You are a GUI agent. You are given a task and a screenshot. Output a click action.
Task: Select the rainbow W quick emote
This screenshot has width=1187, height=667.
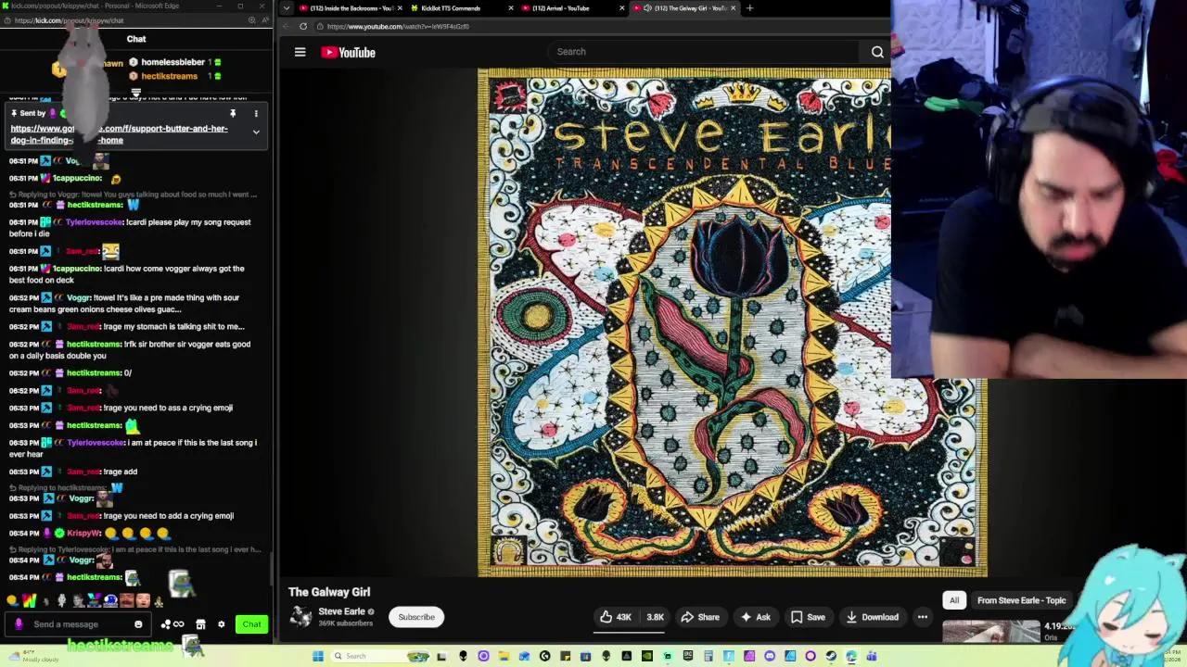(x=29, y=601)
